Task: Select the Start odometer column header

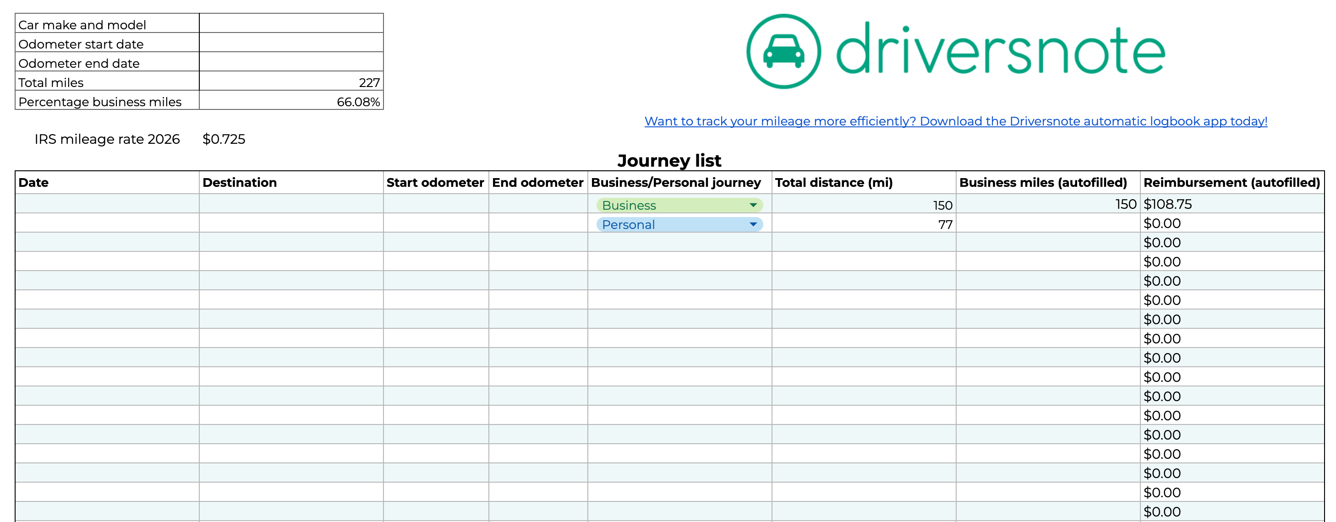Action: [x=435, y=182]
